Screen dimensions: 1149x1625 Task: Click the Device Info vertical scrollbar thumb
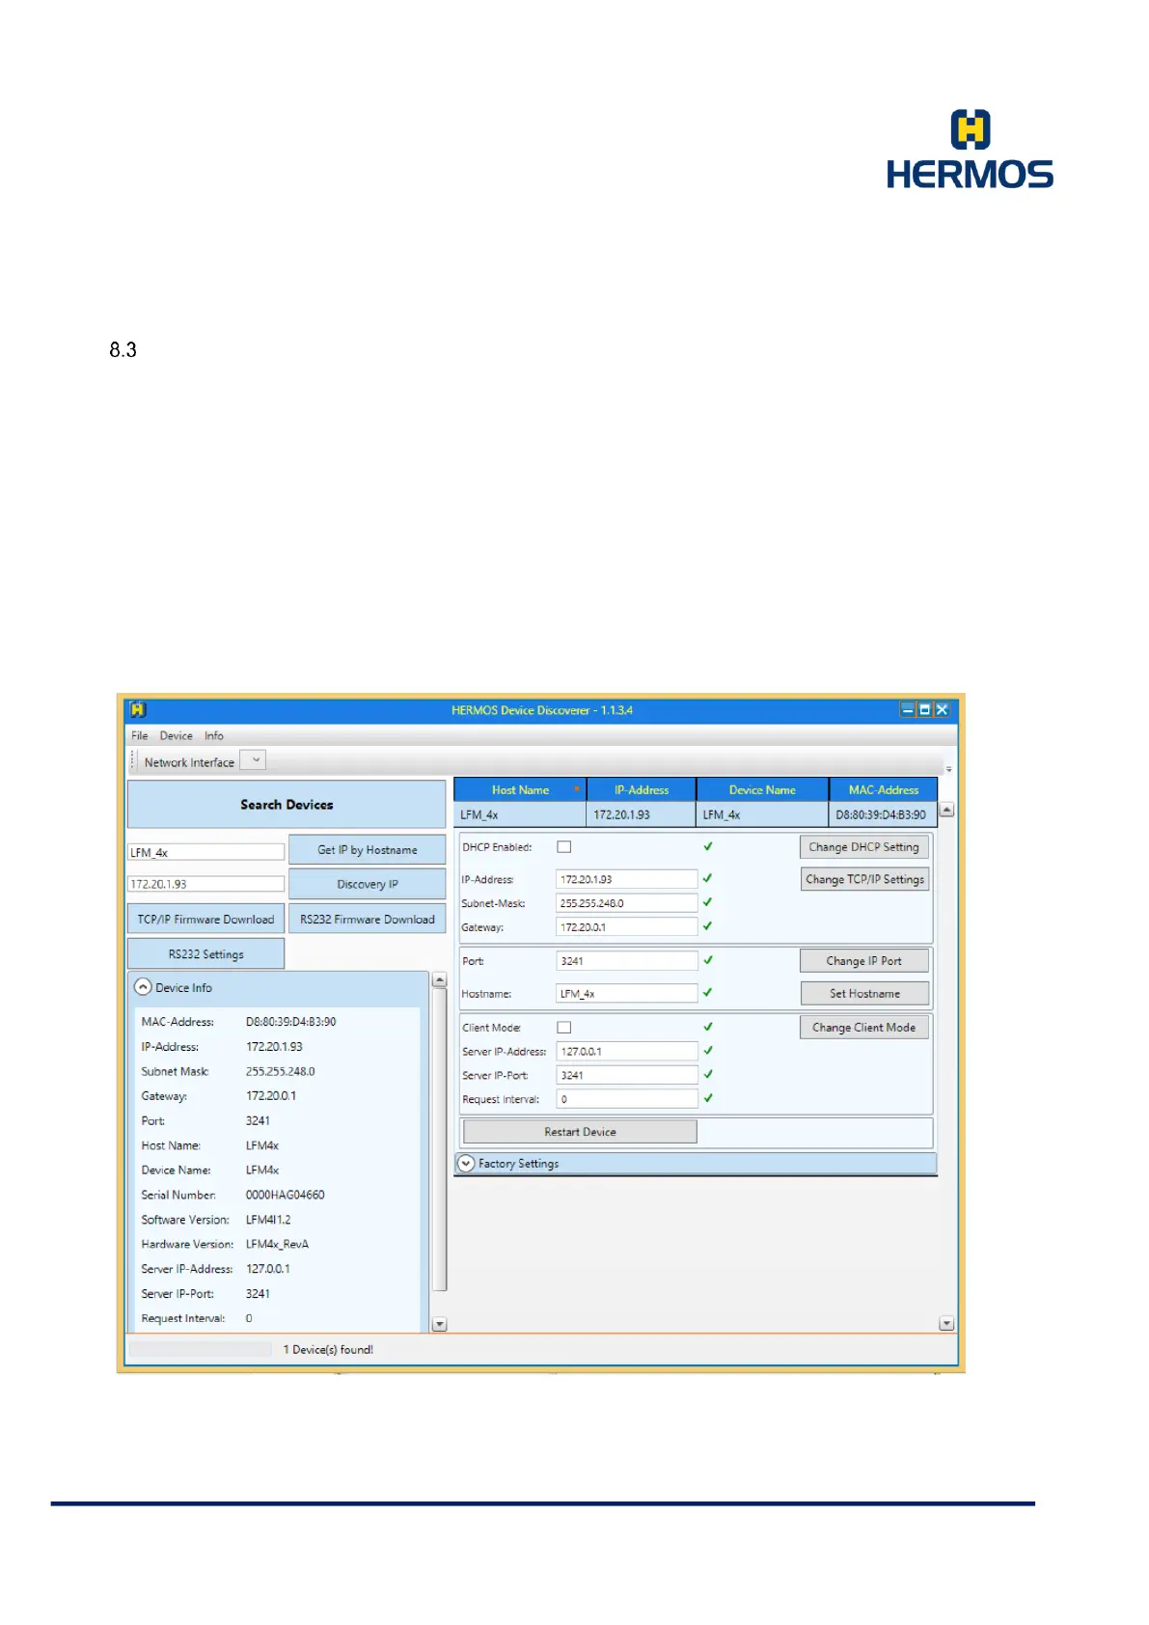click(440, 1139)
